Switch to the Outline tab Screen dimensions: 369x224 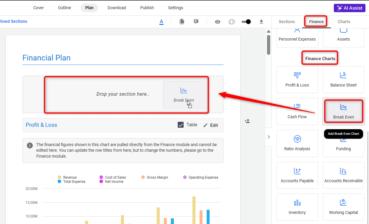pyautogui.click(x=64, y=8)
